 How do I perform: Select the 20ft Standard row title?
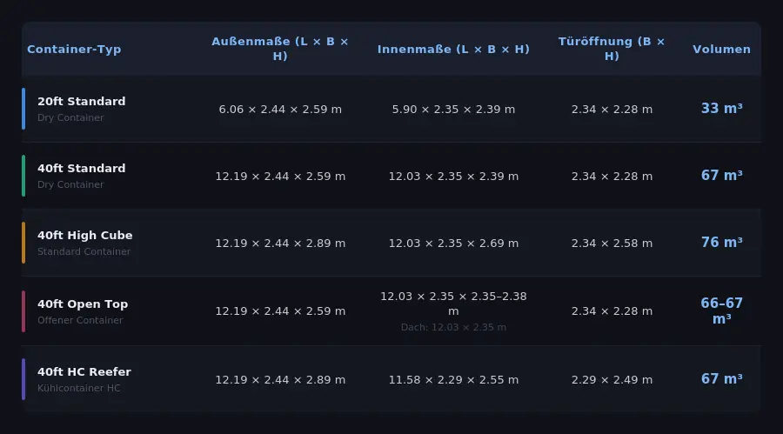click(x=81, y=102)
